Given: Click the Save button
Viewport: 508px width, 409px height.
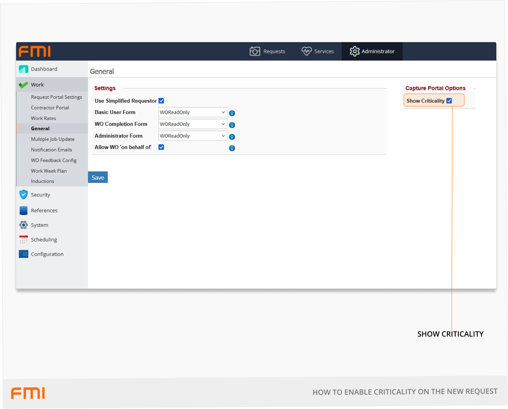Looking at the screenshot, I should click(x=98, y=177).
